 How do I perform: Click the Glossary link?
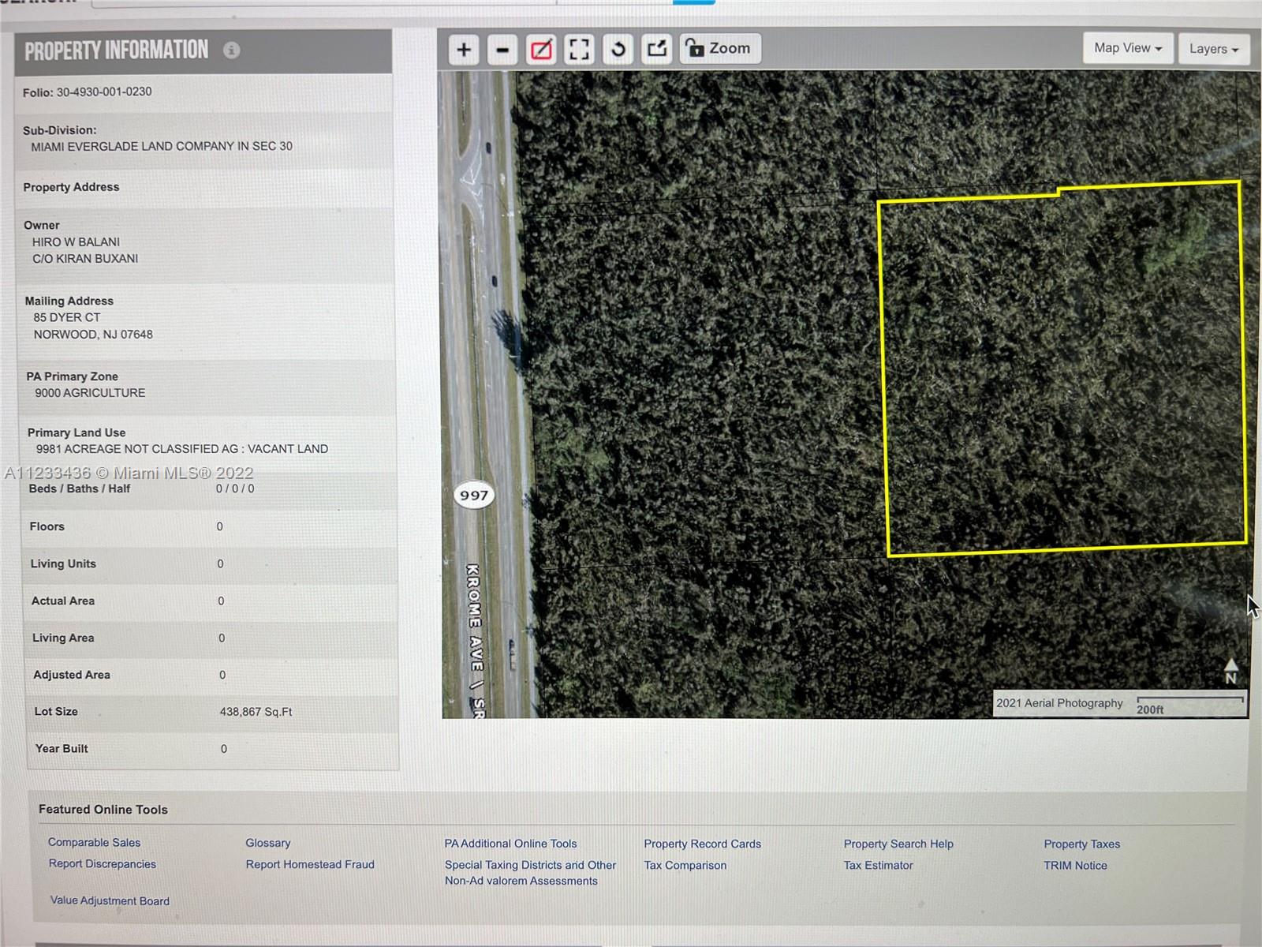pos(268,843)
